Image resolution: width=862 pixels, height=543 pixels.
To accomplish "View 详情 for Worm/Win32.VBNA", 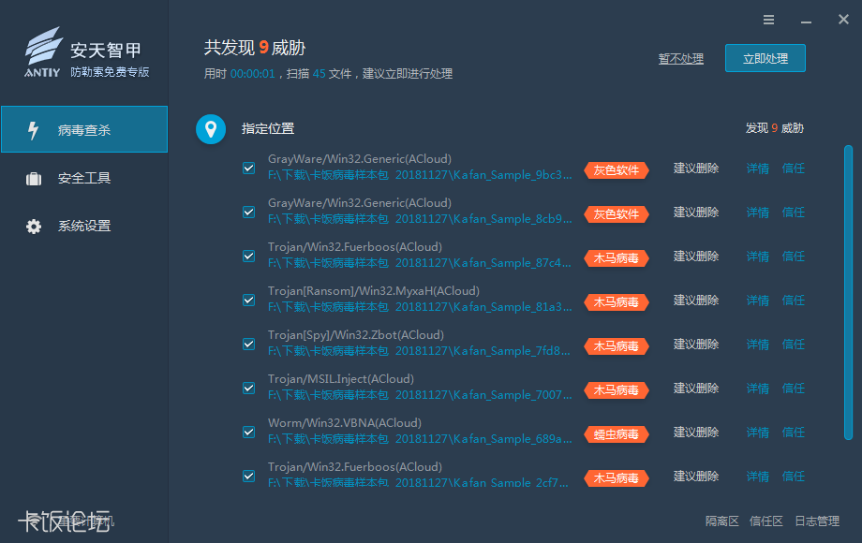I will [758, 433].
